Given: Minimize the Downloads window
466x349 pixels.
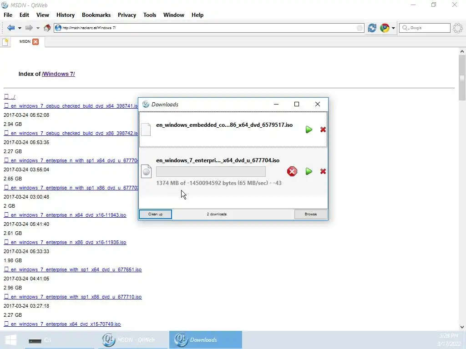Looking at the screenshot, I should tap(276, 104).
